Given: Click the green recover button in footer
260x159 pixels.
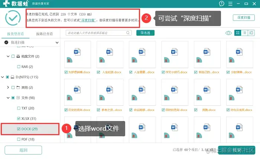Looking at the screenshot, I should coord(237,150).
